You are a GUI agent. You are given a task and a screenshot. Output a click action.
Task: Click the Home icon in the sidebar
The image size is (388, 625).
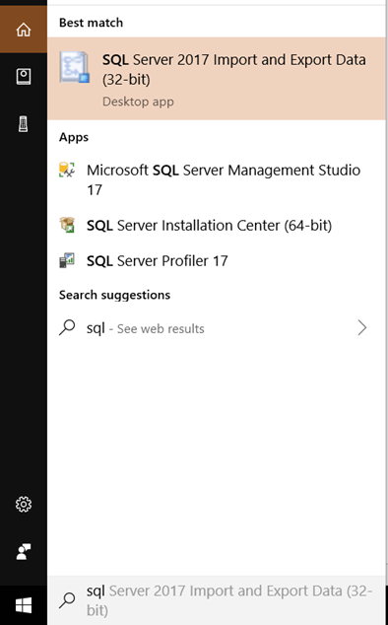(x=24, y=30)
